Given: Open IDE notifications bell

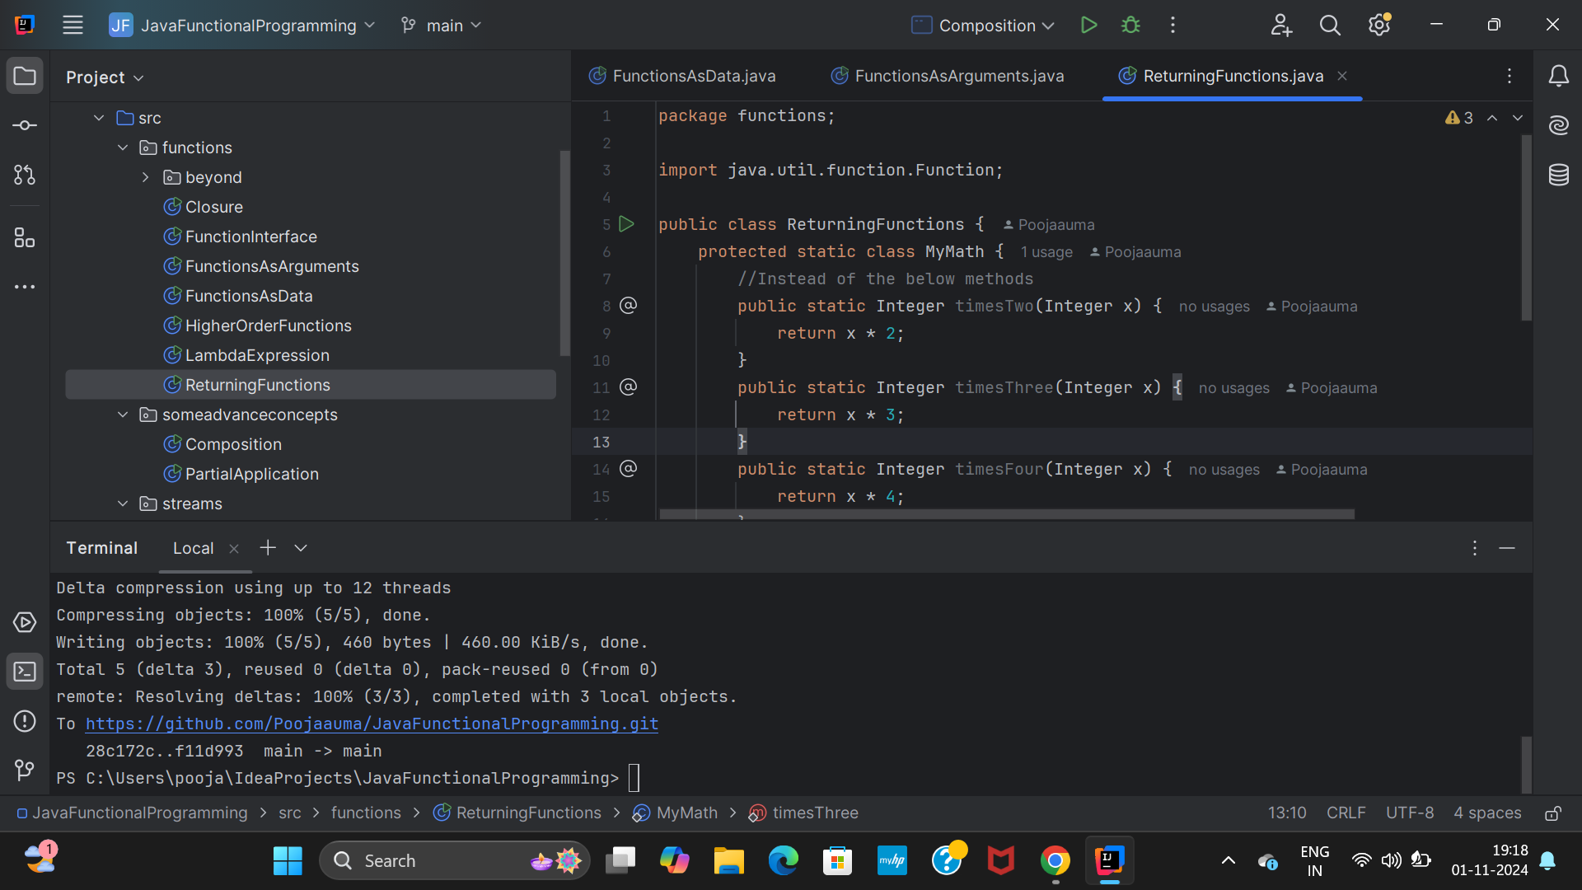Looking at the screenshot, I should (x=1558, y=76).
